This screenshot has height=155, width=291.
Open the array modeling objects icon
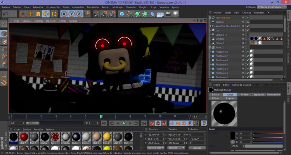(145, 14)
